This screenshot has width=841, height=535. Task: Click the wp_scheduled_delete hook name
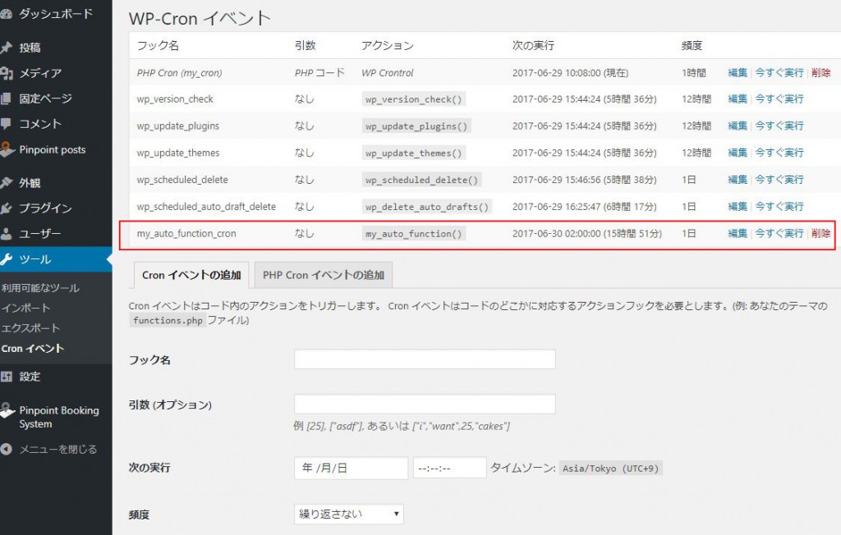point(182,180)
